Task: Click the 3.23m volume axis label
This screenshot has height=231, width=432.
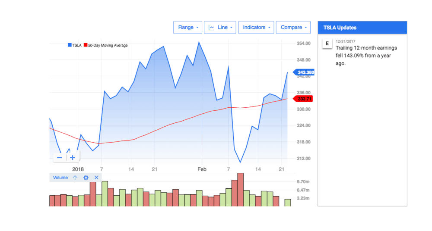Action: 303,198
